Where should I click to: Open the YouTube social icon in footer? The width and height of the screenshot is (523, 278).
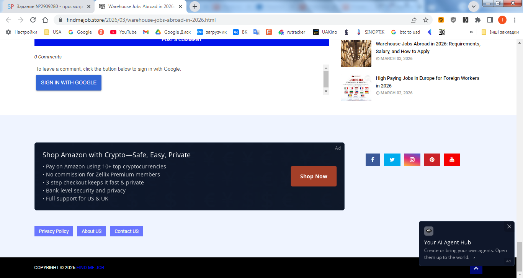point(452,160)
